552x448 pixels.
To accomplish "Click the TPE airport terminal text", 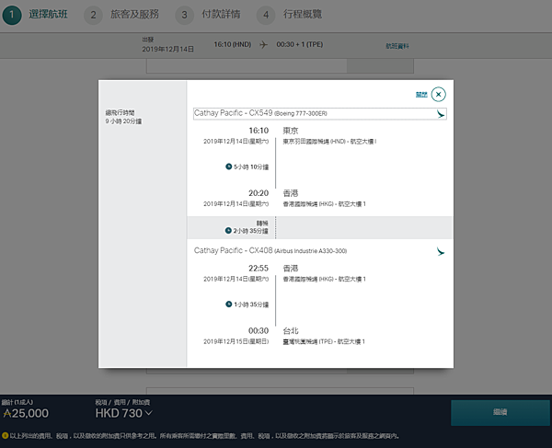I will [324, 341].
